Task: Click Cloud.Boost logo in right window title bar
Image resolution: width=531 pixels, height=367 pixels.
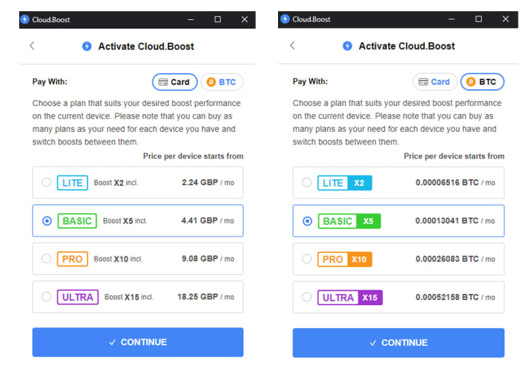Action: point(285,19)
